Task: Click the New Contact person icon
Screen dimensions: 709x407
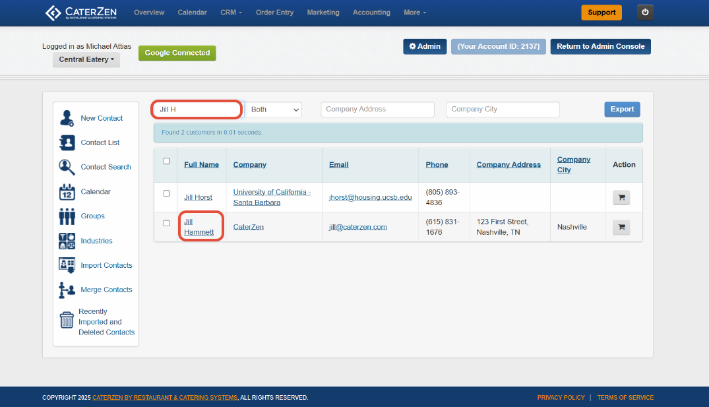Action: tap(67, 118)
